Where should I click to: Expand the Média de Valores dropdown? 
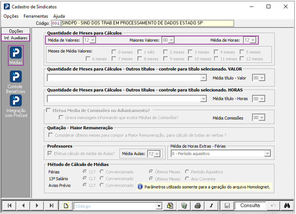93,40
